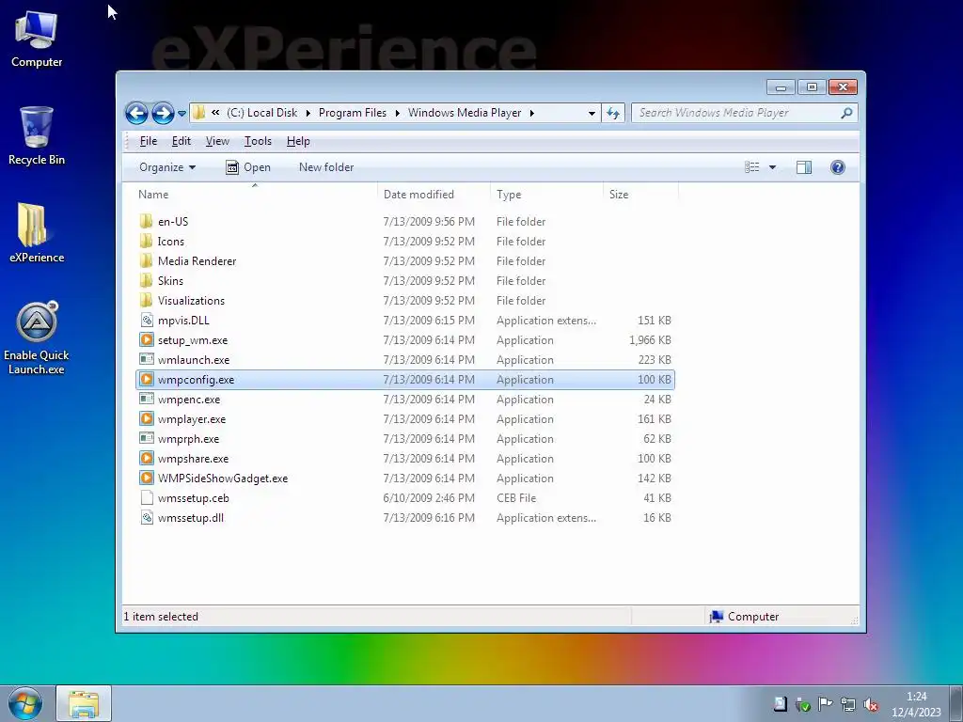963x722 pixels.
Task: Change your view icon button
Action: tap(752, 167)
